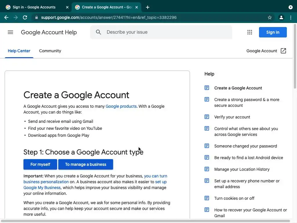Open Someone changed your password article

pos(245,146)
